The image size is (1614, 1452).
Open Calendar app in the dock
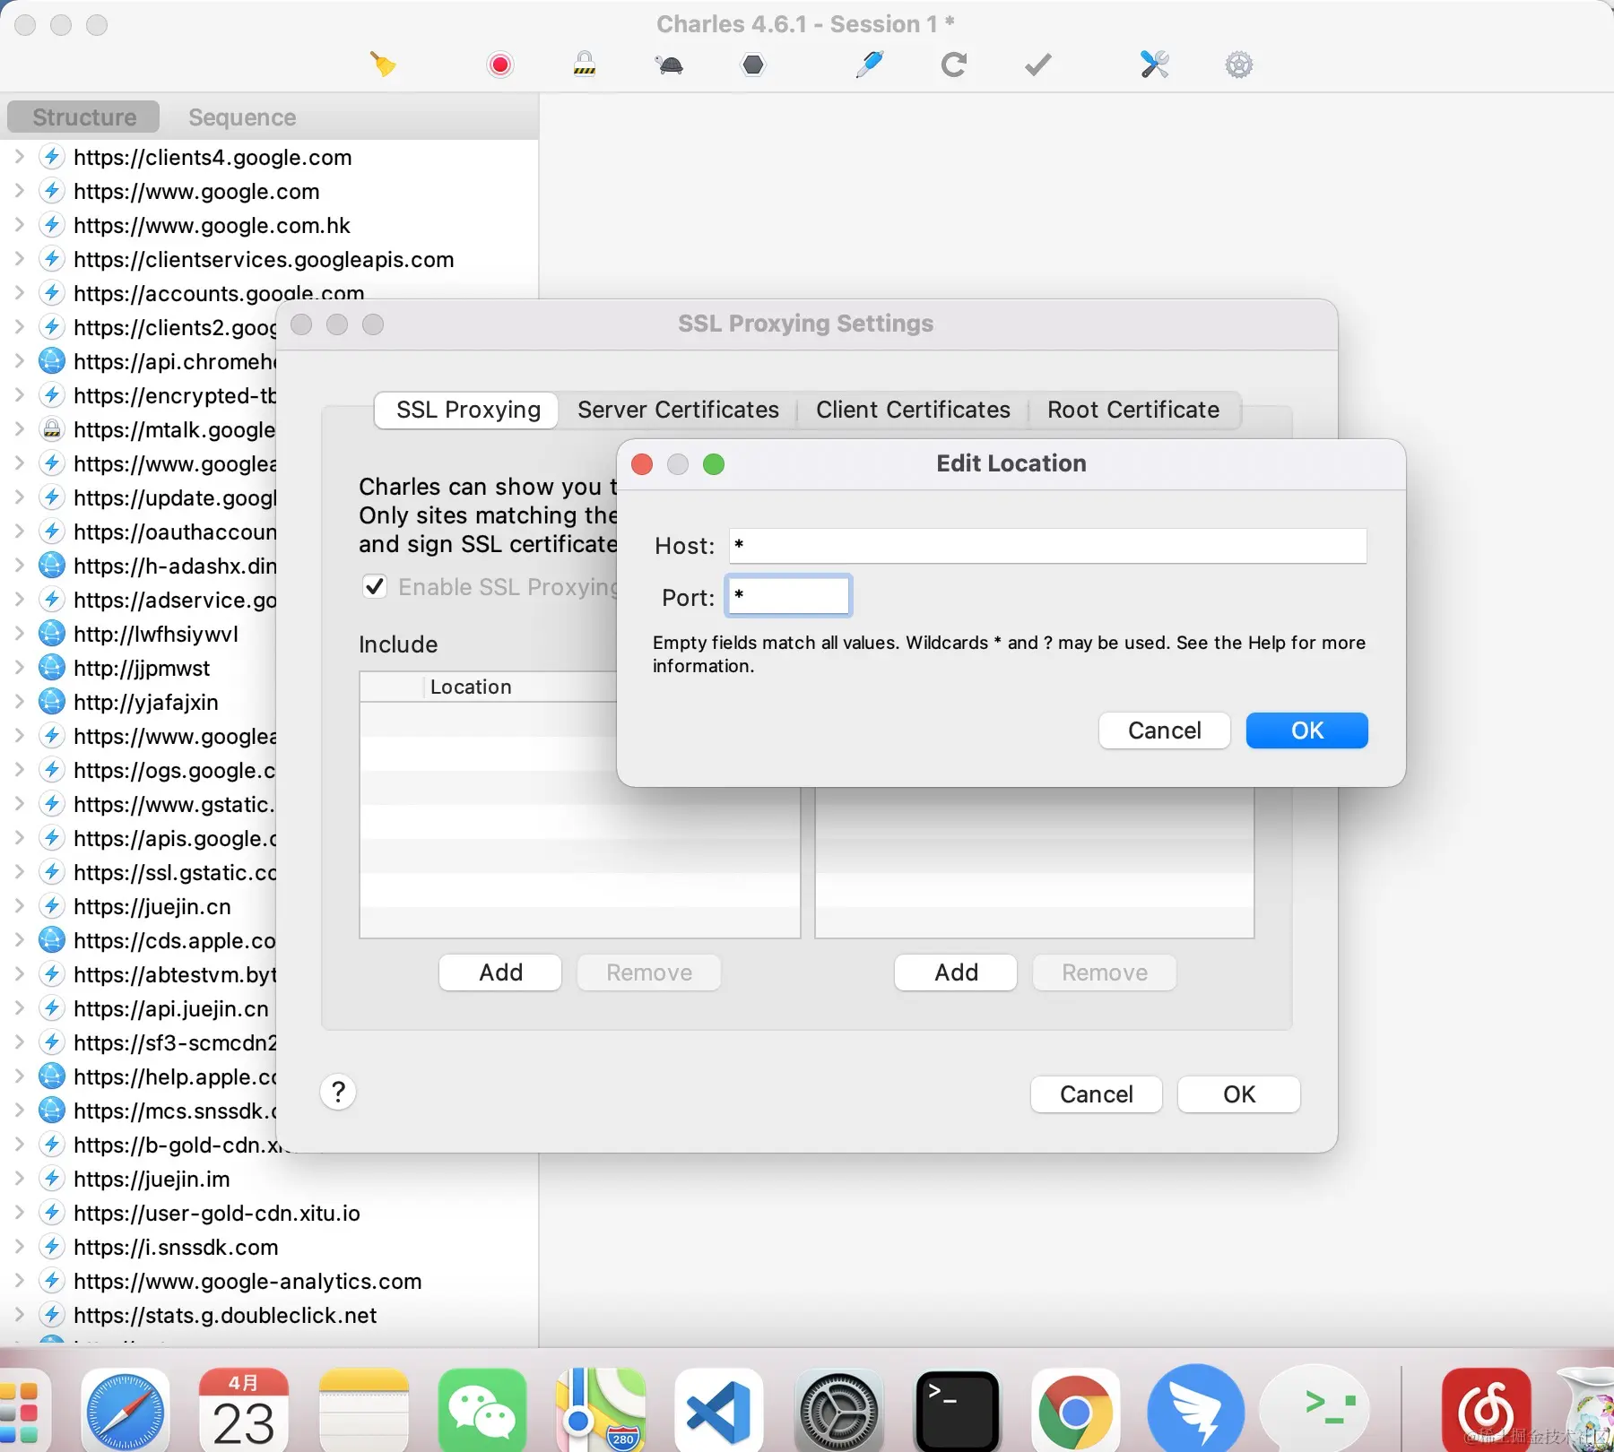pyautogui.click(x=244, y=1411)
